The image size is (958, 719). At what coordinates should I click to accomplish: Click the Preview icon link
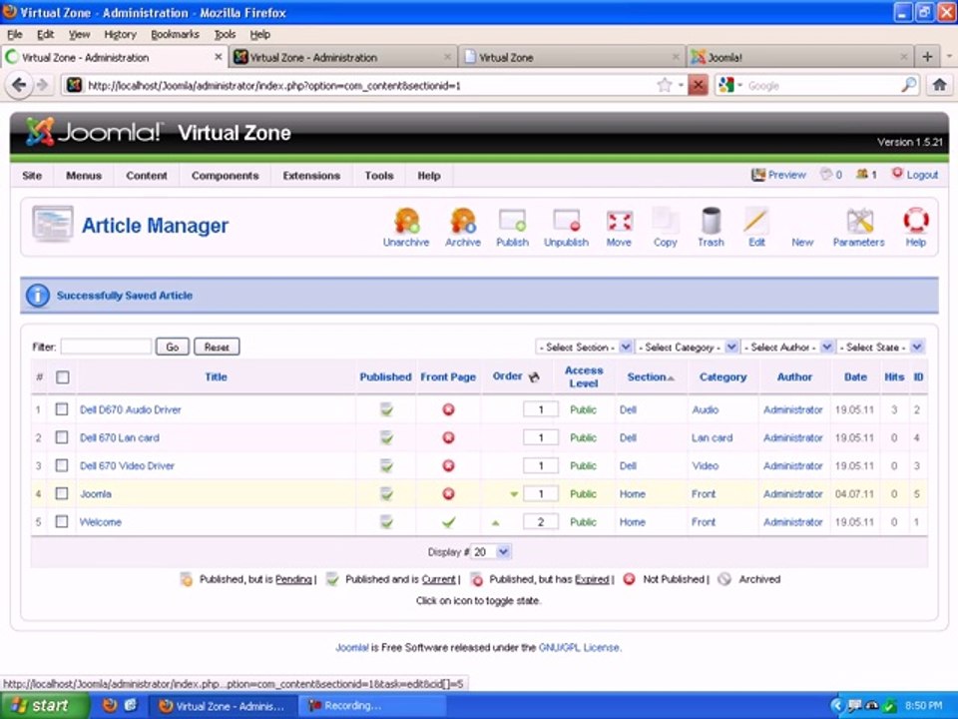tap(778, 175)
